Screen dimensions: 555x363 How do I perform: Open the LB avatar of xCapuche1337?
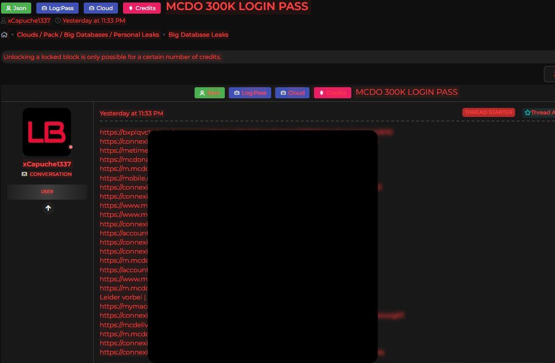(47, 132)
